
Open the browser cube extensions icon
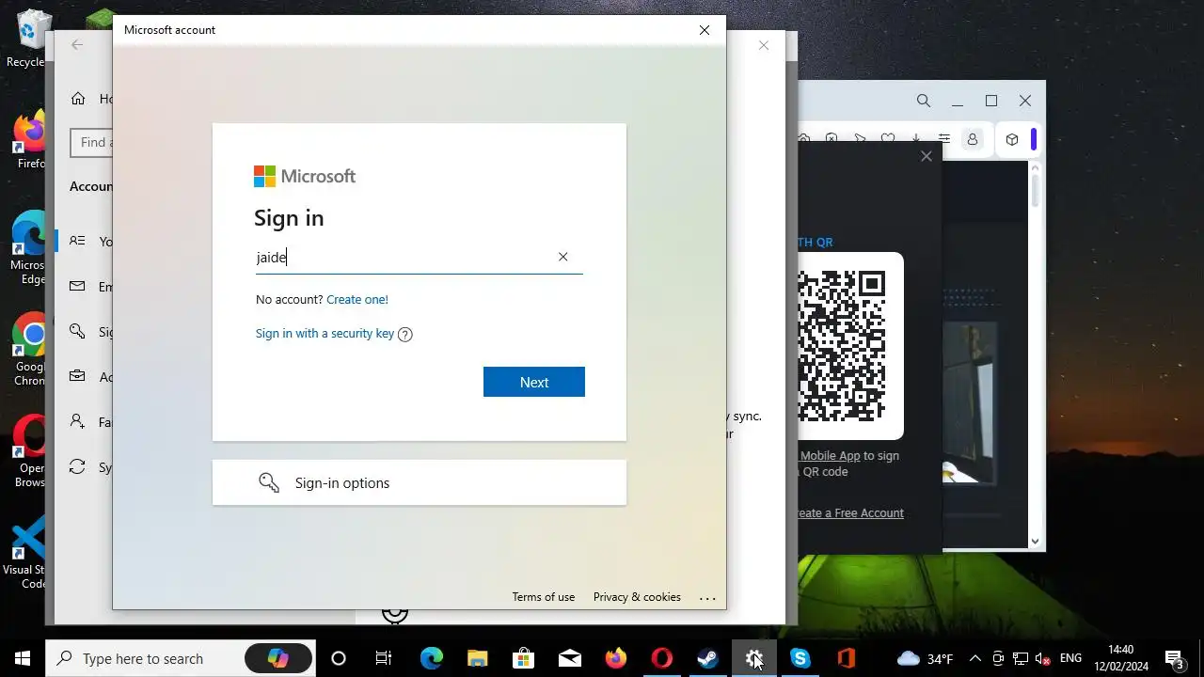(x=1012, y=139)
